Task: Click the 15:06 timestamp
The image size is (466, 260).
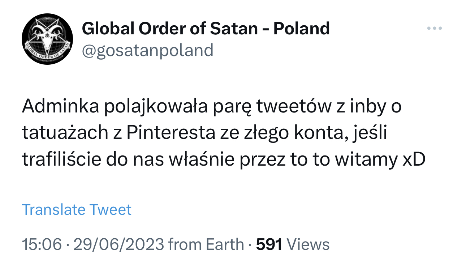Action: point(42,244)
